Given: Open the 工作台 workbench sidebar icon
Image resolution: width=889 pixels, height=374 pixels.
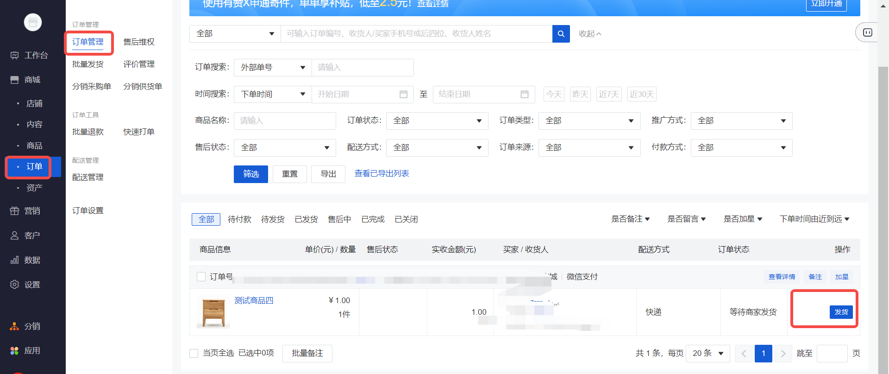Looking at the screenshot, I should click(15, 56).
